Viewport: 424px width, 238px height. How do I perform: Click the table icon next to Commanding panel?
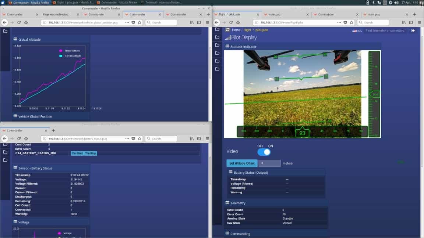(227, 234)
